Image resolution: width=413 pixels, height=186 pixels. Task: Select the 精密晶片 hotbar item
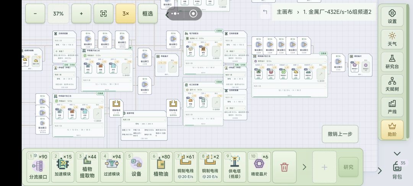point(259,167)
